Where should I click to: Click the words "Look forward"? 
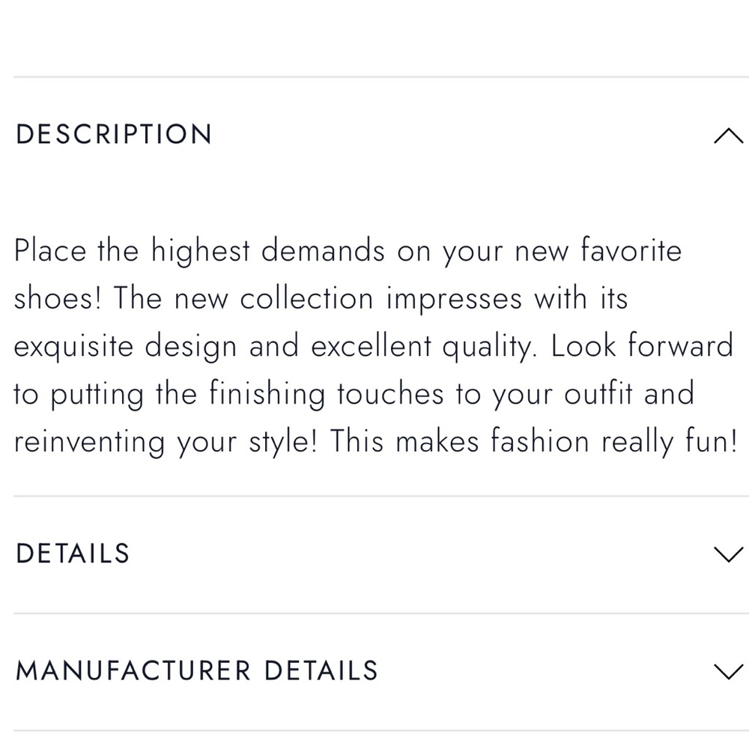642,345
